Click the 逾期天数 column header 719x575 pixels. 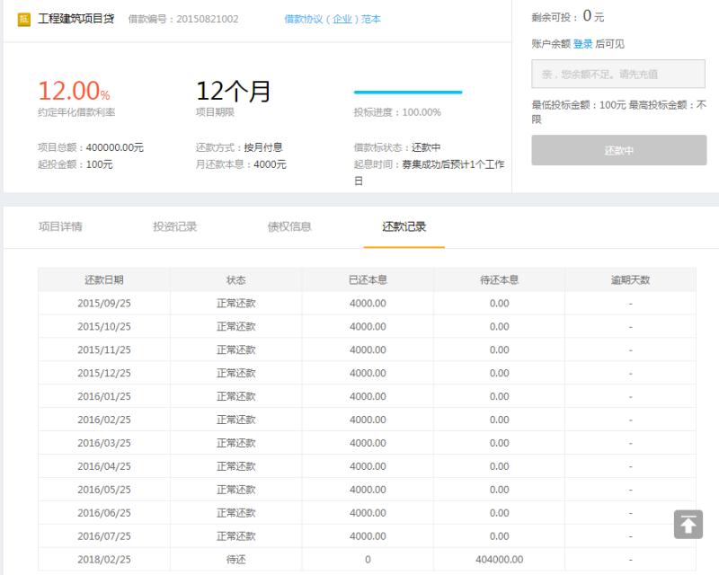coord(631,279)
